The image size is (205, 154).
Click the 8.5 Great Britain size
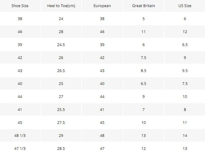144,71
